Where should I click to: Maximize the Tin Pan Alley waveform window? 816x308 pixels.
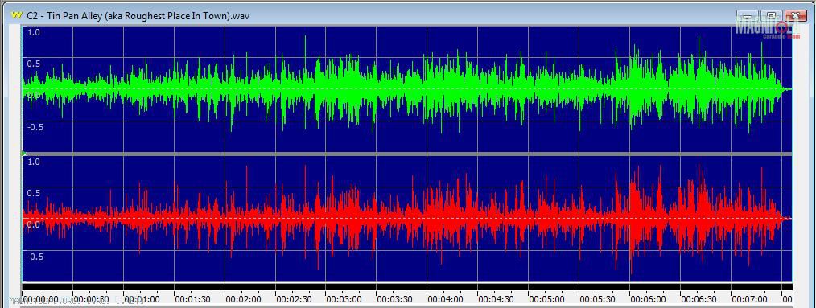click(x=772, y=16)
